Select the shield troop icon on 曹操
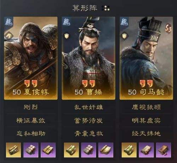The height and width of the screenshot is (163, 177). [x=67, y=36]
